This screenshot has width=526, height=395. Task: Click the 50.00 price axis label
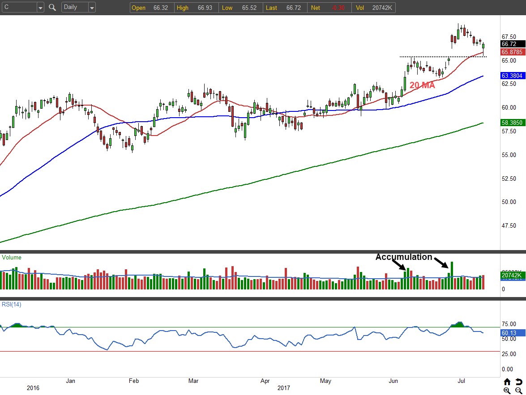(x=509, y=202)
